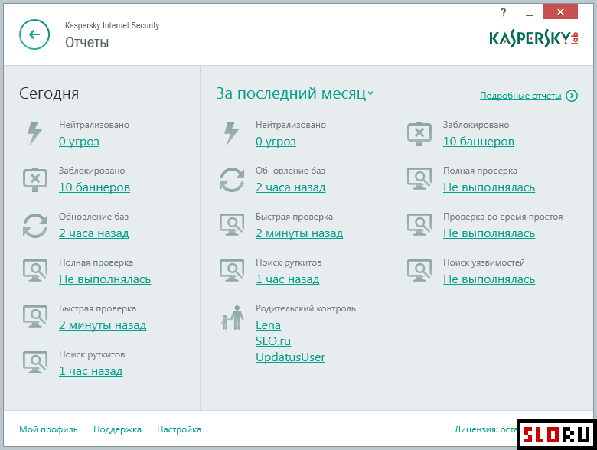Open the 10 баннеров link in the Сегодня column
The width and height of the screenshot is (597, 450).
[94, 187]
